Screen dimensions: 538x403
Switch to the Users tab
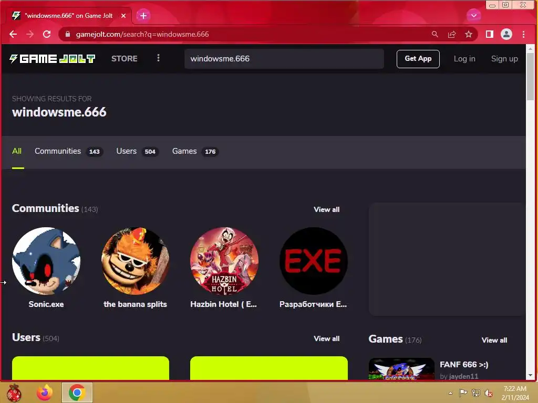pyautogui.click(x=137, y=151)
